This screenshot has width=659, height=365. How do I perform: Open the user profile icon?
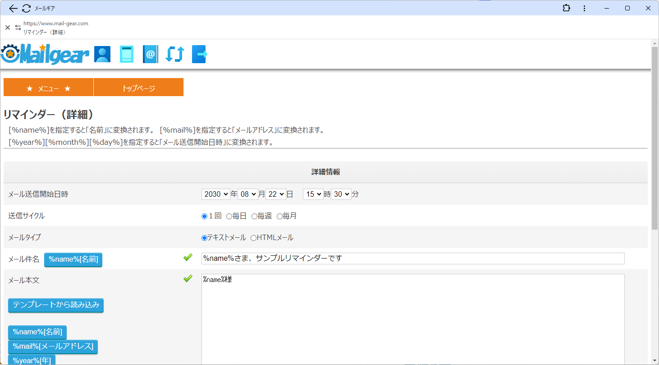[x=102, y=54]
